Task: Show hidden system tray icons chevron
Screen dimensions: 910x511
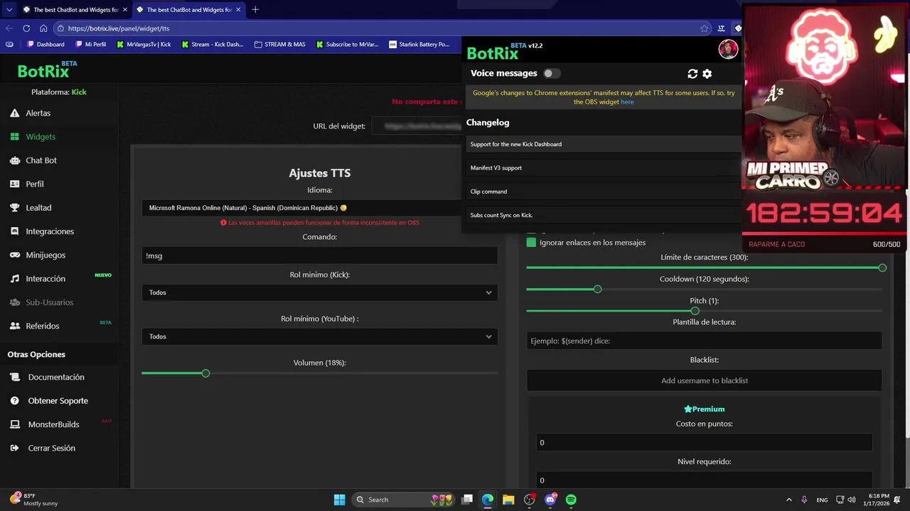Action: pos(788,500)
